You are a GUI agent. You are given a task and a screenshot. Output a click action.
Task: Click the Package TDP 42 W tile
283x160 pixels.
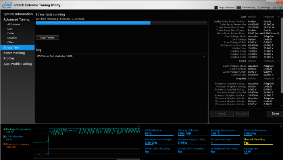[258, 150]
